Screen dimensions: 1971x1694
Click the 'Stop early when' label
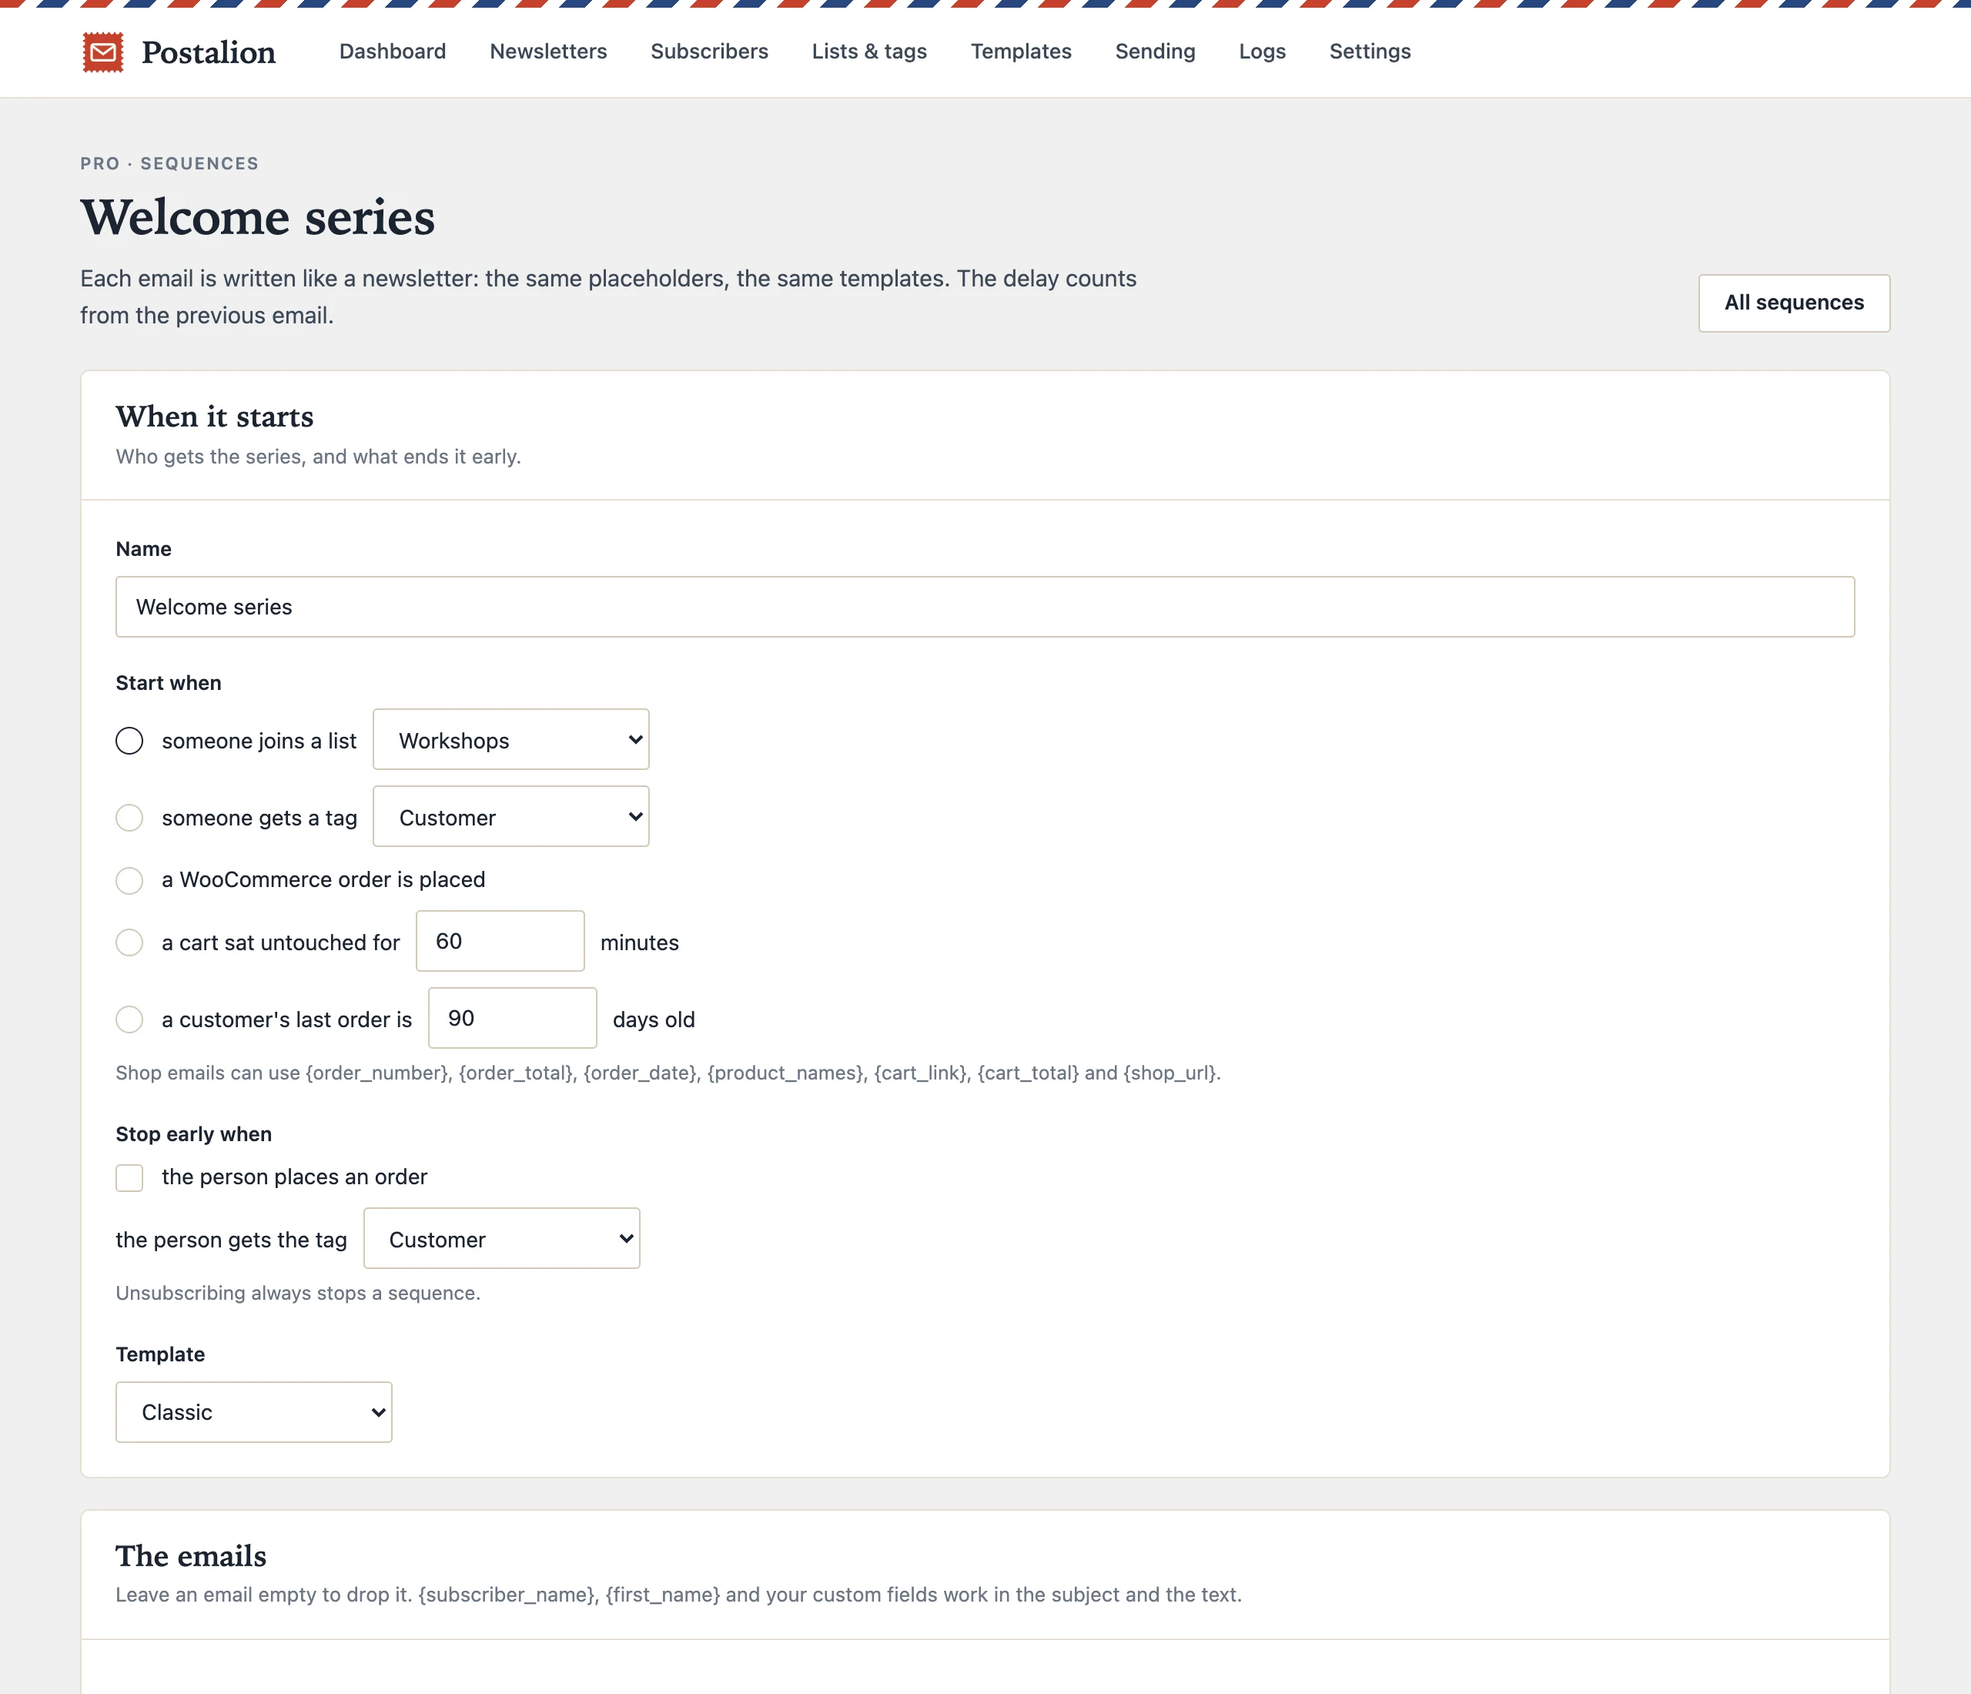pos(193,1133)
